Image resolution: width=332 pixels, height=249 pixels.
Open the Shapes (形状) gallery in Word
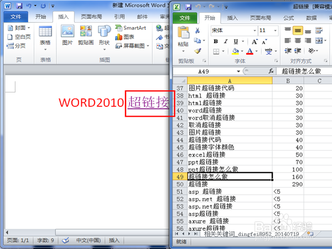(104, 38)
